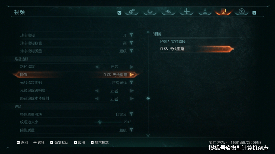
Task: Expand the 光线追踪阴影 dropdown
Action: [x=131, y=83]
